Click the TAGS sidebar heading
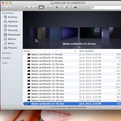Image resolution: width=121 pixels, height=121 pixels. (x=5, y=63)
